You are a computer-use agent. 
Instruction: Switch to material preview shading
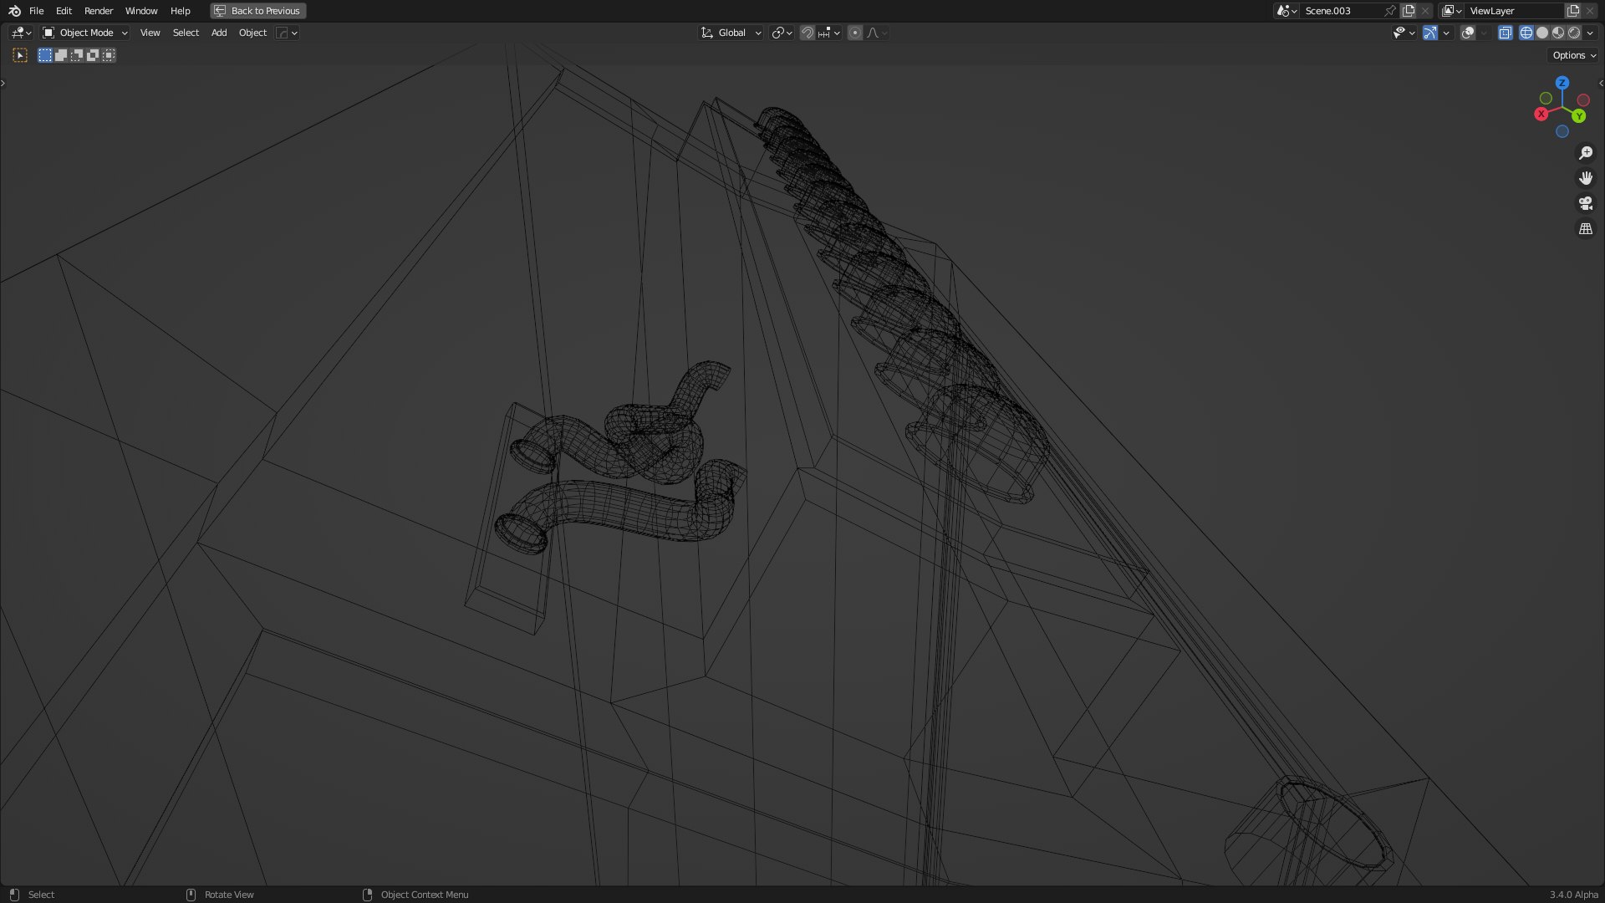[1558, 33]
